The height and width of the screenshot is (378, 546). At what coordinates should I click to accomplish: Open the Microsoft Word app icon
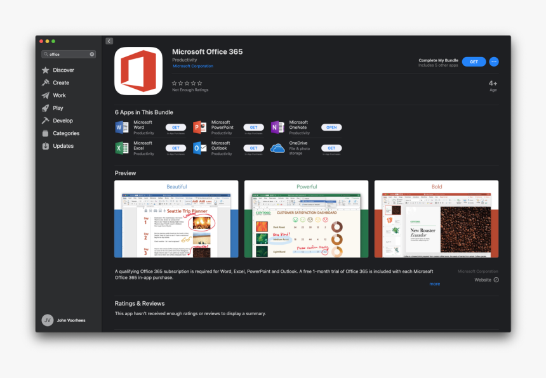122,127
